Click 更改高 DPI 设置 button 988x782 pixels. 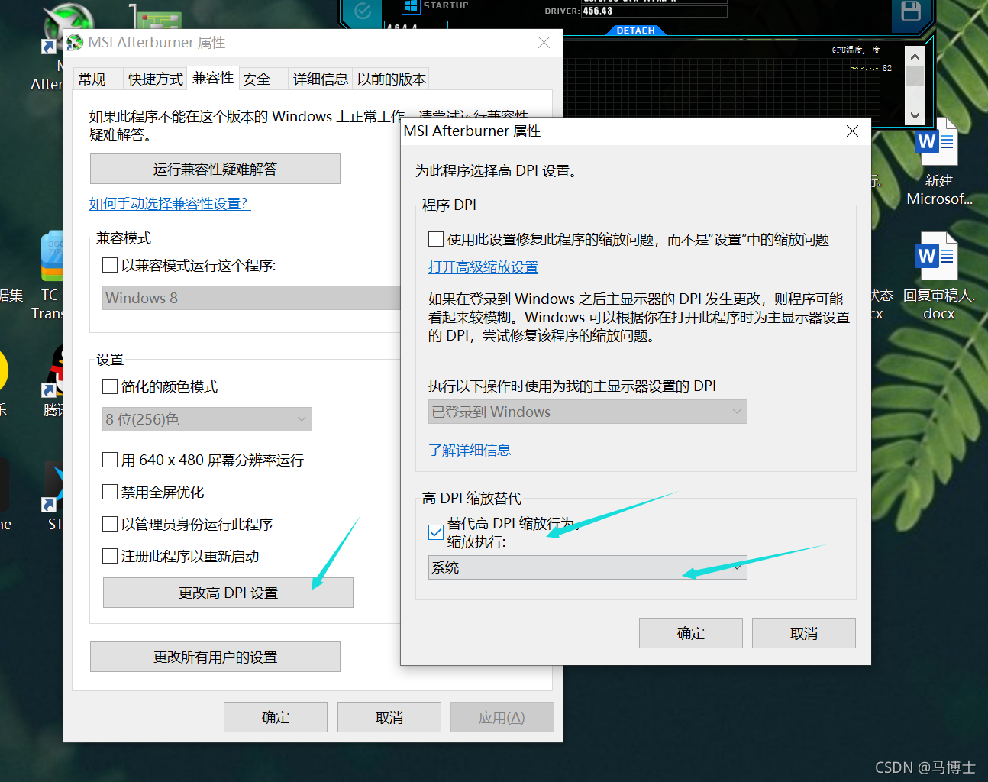228,593
